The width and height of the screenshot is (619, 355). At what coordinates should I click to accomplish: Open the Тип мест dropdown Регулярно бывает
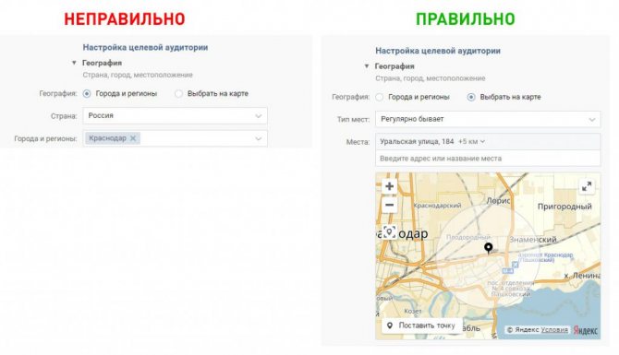point(488,119)
